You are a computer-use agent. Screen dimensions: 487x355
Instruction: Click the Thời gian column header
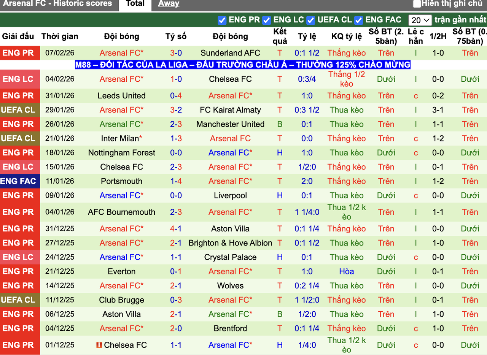pyautogui.click(x=60, y=36)
